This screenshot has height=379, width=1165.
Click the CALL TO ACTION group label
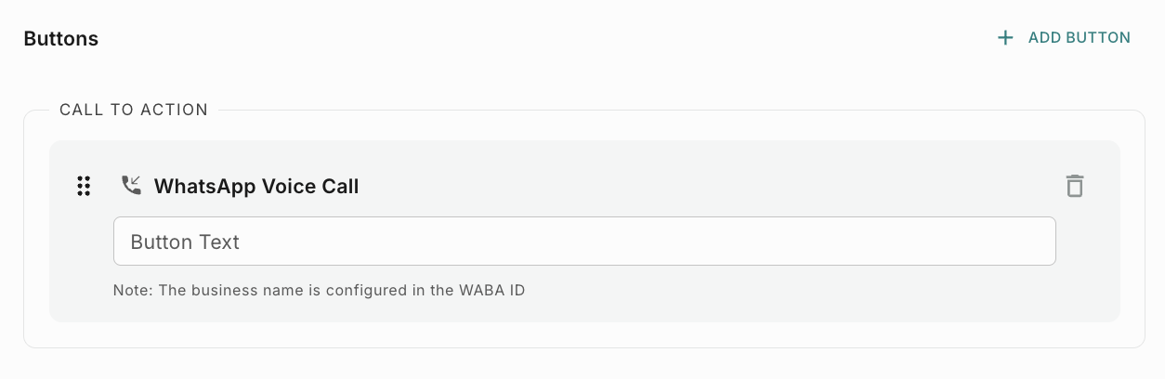point(134,110)
